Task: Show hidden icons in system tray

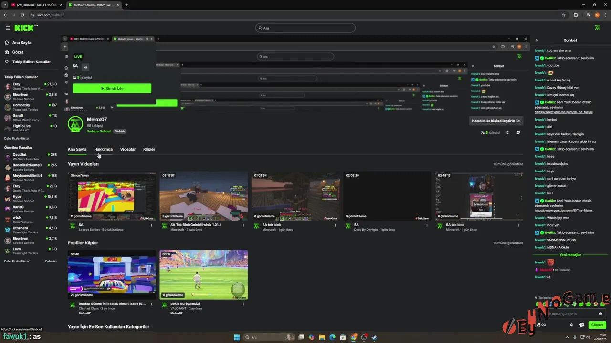Action: pos(568,337)
